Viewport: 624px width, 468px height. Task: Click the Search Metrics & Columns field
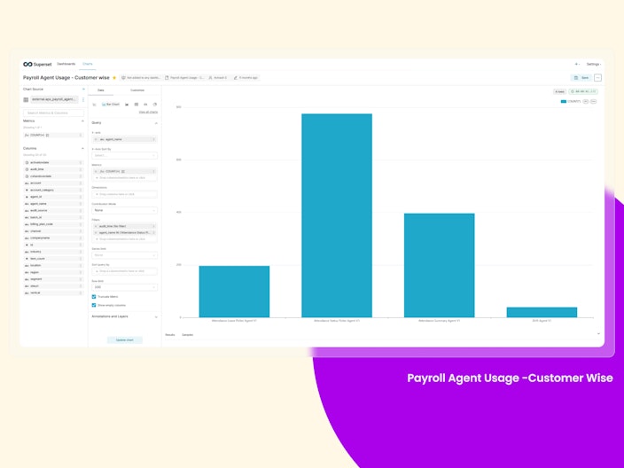tap(53, 113)
